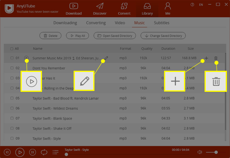This screenshot has width=230, height=158.
Task: Click Change Saved Directory button
Action: [163, 36]
